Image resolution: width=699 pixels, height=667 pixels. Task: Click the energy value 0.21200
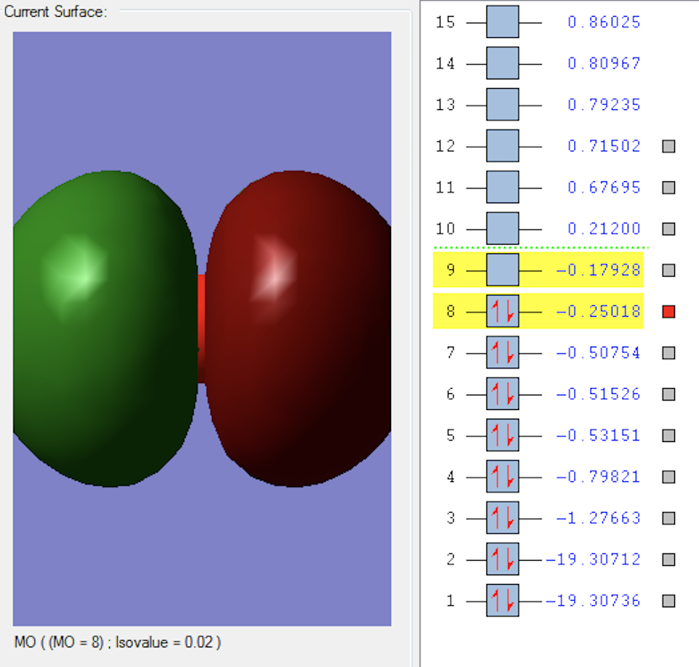604,229
